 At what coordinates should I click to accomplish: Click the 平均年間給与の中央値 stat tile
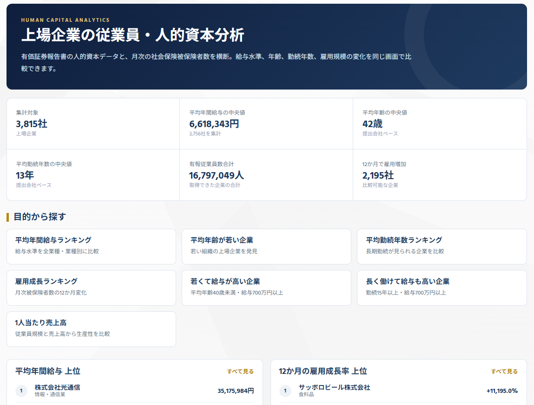click(x=266, y=124)
